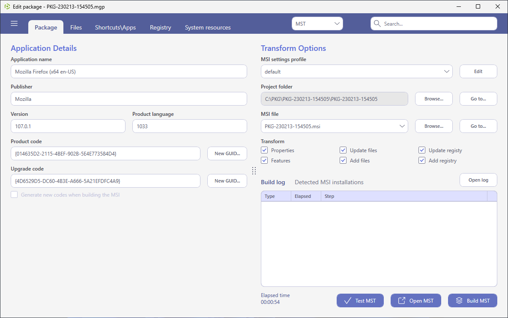
Task: Open the MSI file dropdown list
Action: pyautogui.click(x=334, y=126)
